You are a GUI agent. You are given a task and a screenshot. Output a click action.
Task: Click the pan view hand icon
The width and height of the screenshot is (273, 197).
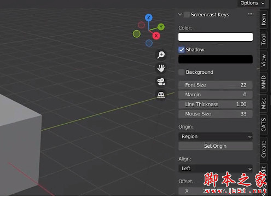click(x=161, y=68)
